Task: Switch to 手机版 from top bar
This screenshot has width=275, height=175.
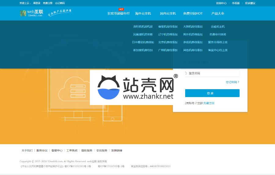Action: [236, 3]
